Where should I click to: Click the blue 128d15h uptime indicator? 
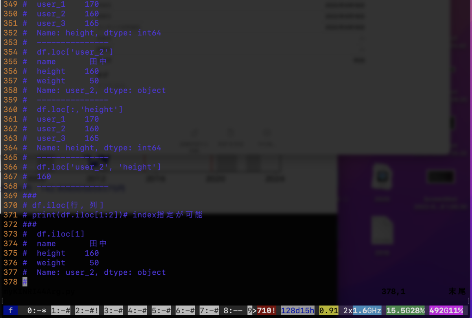point(297,310)
